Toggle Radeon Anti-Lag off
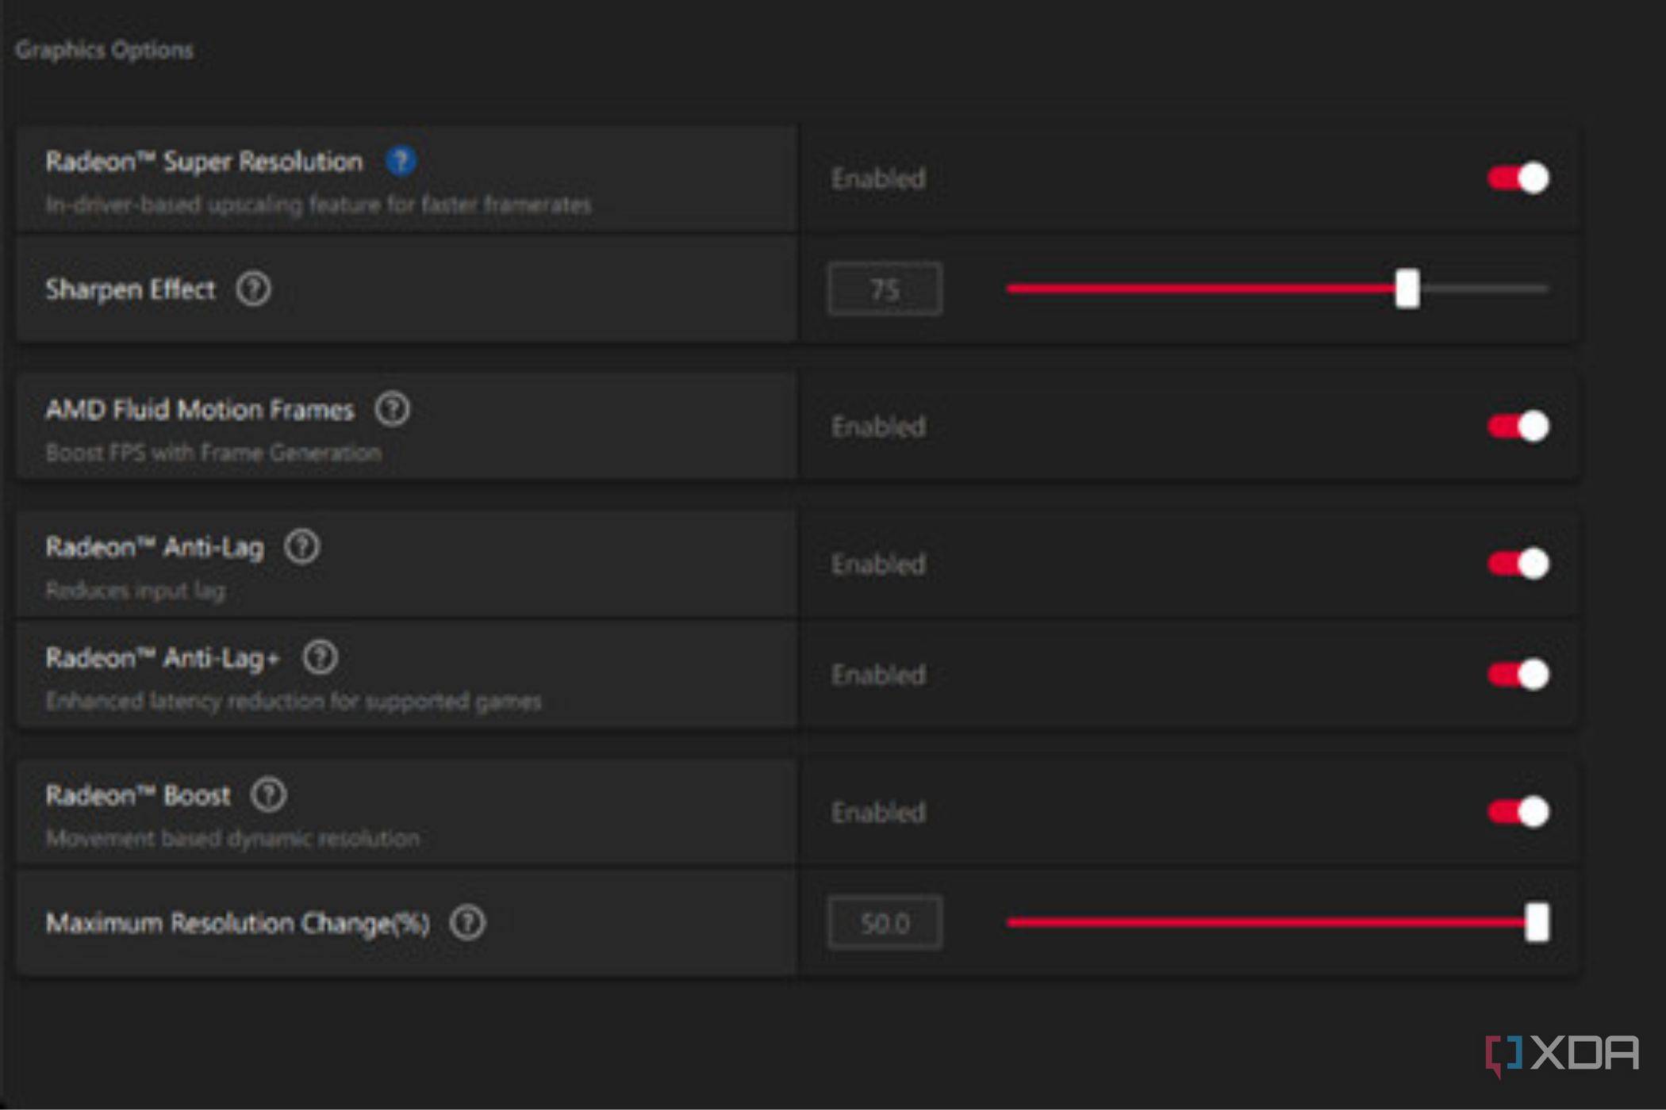Screen dimensions: 1666x1110 click(1518, 564)
